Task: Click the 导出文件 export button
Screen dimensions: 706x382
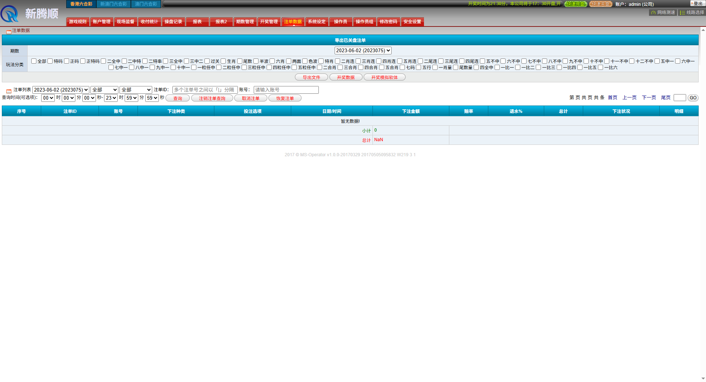Action: pos(311,77)
